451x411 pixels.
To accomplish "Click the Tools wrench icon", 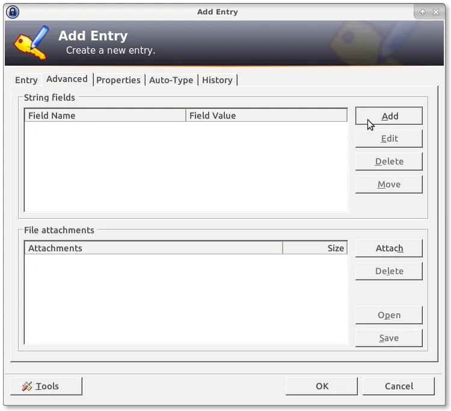I will [27, 386].
